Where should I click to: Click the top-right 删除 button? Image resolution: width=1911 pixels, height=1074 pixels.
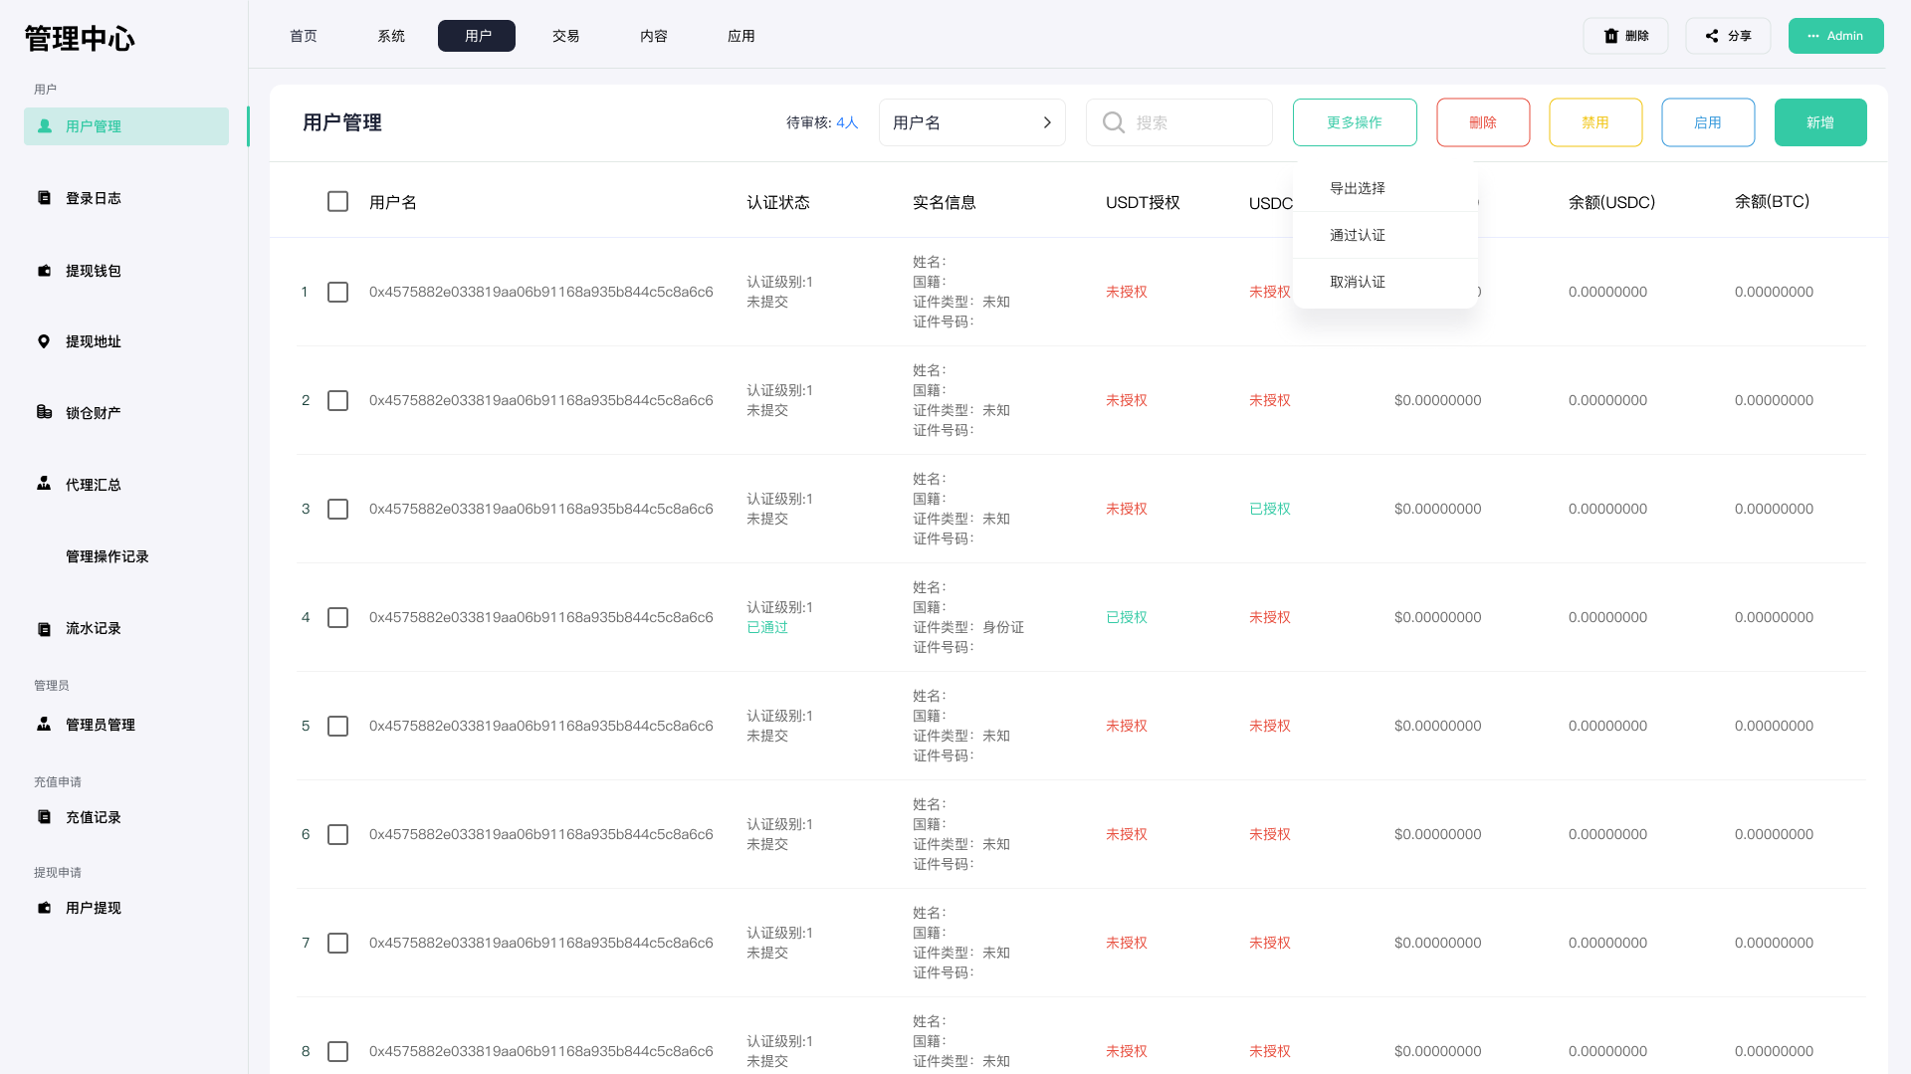(x=1625, y=36)
